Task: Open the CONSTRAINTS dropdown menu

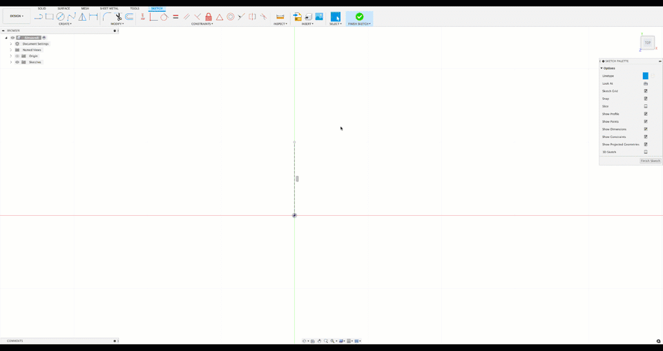Action: (202, 24)
